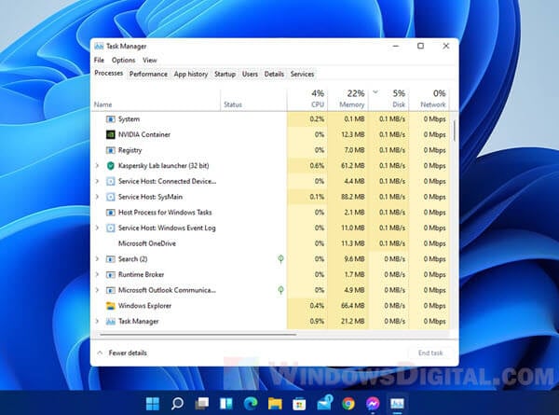Click the System process icon
Image resolution: width=559 pixels, height=415 pixels.
(111, 119)
